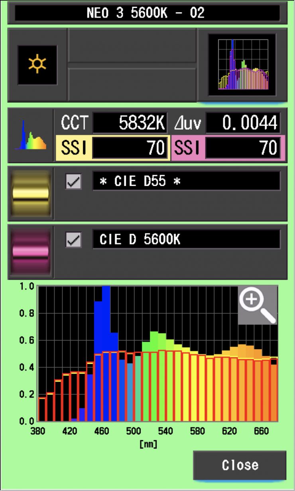
Task: Uncheck the CIE D55 reference checkbox
Action: [x=73, y=182]
